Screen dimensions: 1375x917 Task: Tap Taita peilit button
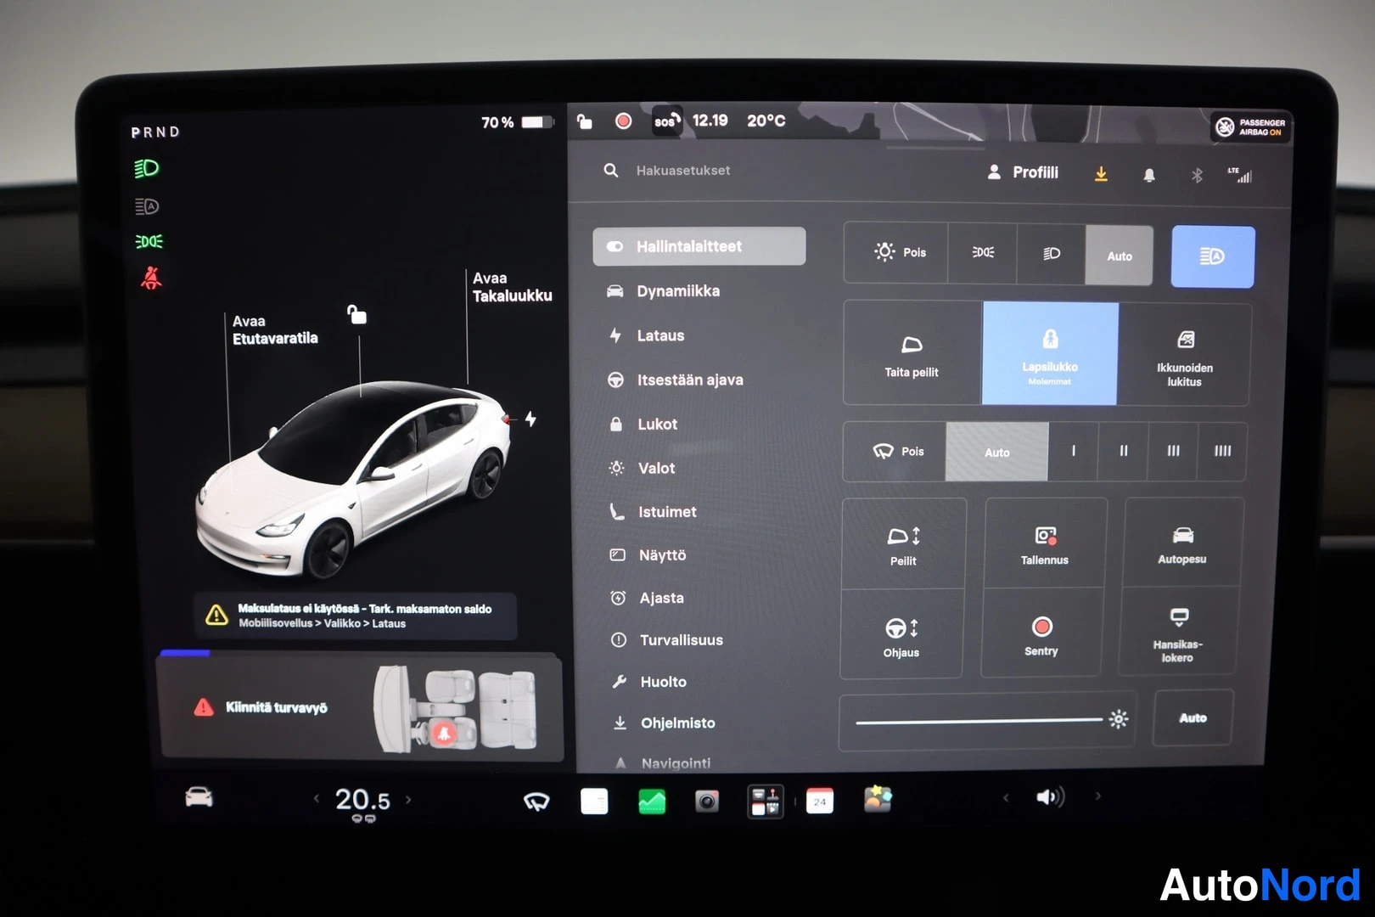912,353
